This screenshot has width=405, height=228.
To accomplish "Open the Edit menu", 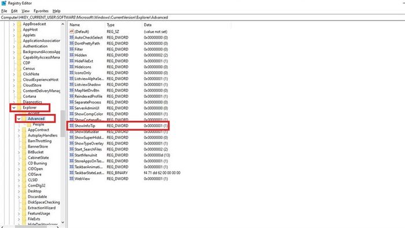I will pos(14,11).
